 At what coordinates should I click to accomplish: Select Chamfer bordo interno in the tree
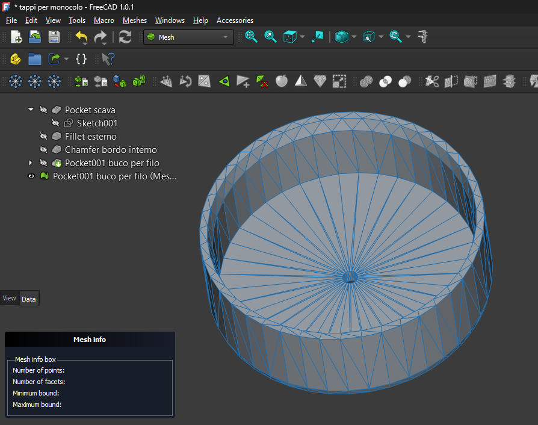pyautogui.click(x=111, y=150)
